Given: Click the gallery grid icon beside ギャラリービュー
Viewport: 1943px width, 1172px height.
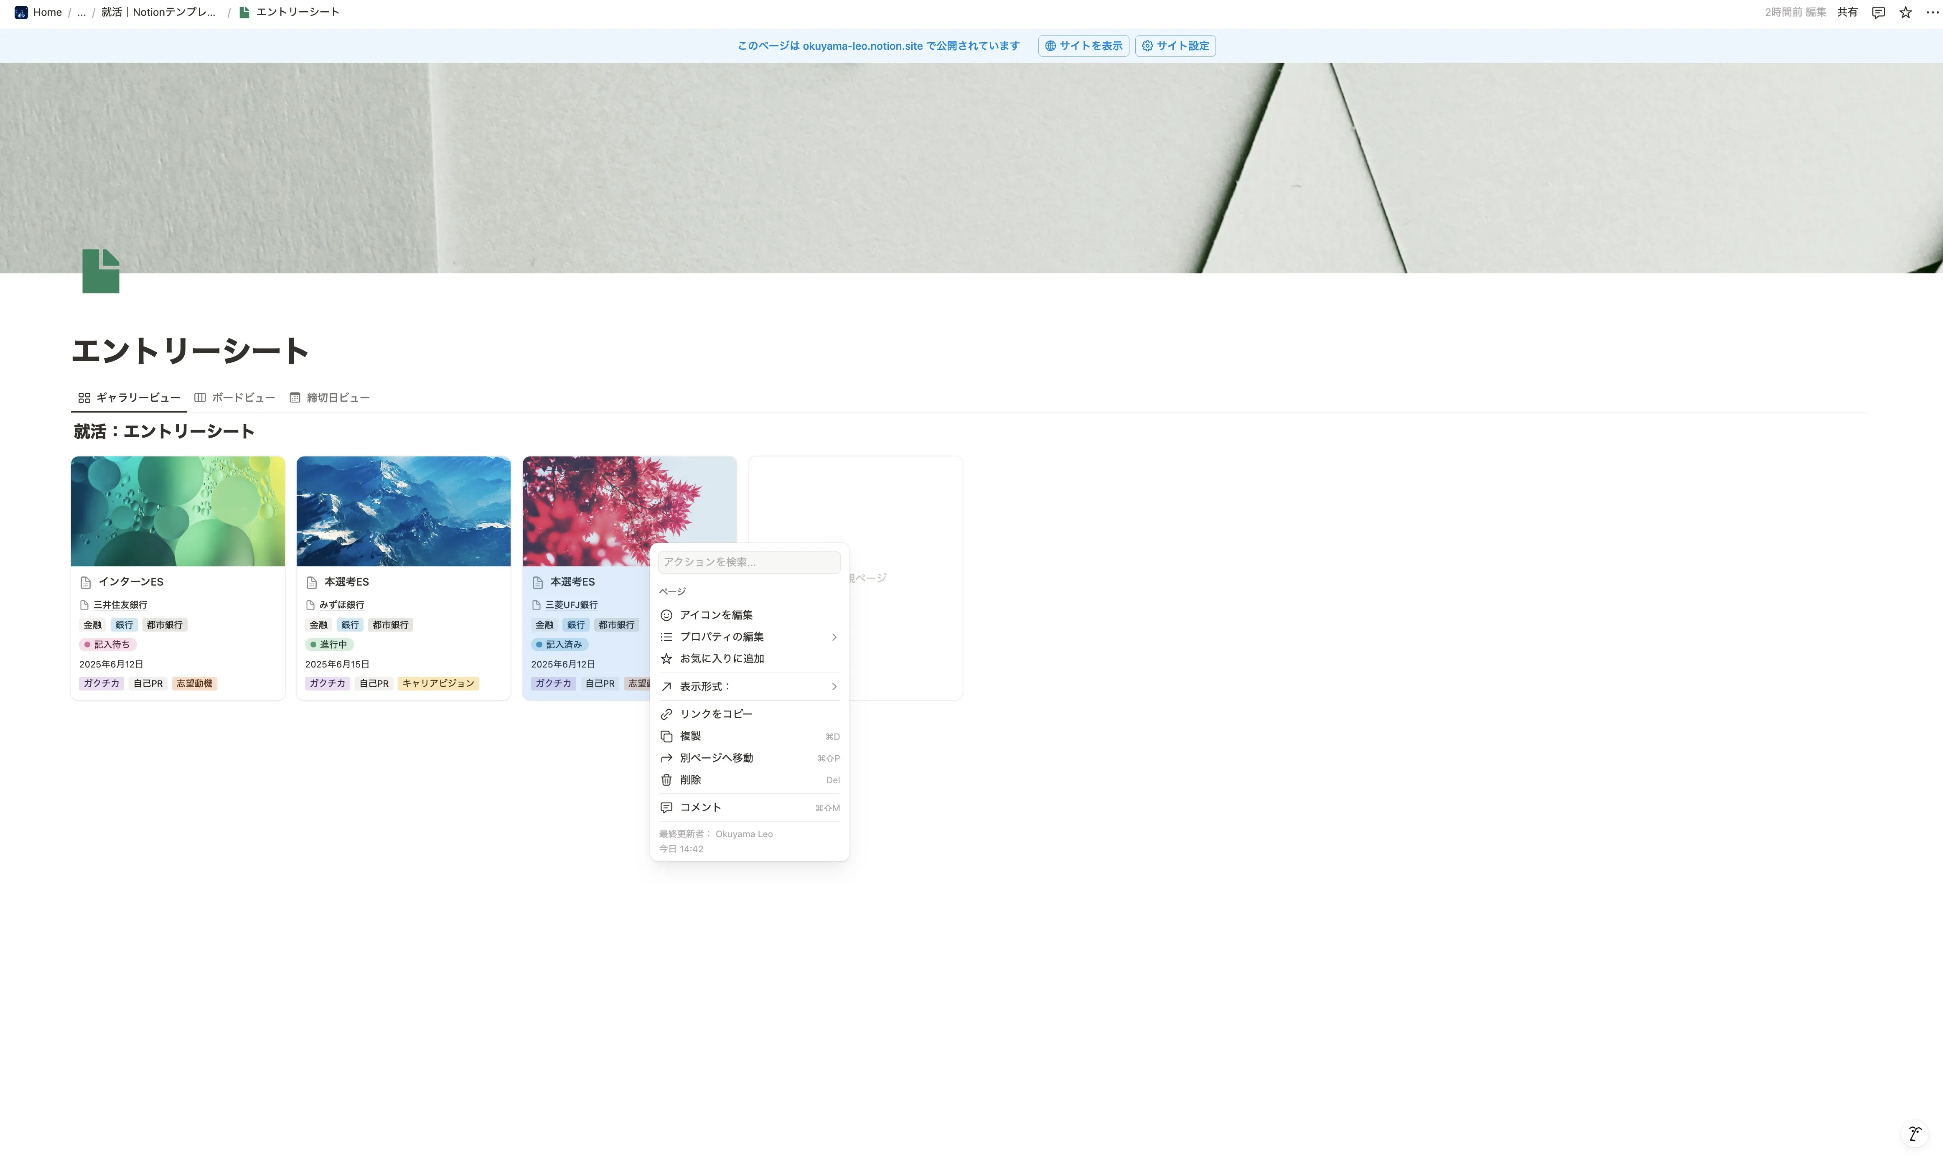Looking at the screenshot, I should 84,397.
